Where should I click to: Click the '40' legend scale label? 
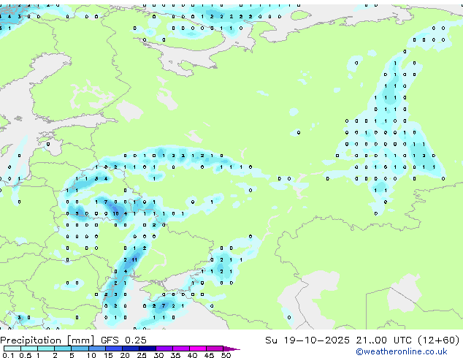(x=192, y=355)
